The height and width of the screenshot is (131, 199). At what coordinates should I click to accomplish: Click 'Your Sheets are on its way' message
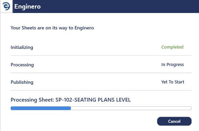[x=52, y=28]
